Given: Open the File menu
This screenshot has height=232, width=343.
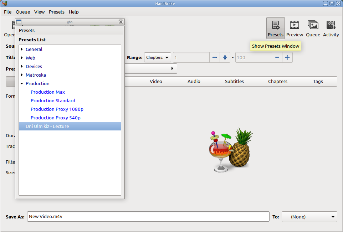Looking at the screenshot, I should 8,12.
